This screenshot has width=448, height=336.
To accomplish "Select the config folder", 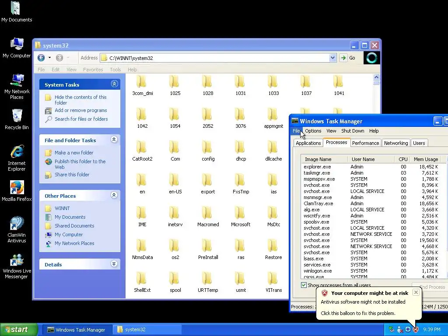I will [208, 151].
